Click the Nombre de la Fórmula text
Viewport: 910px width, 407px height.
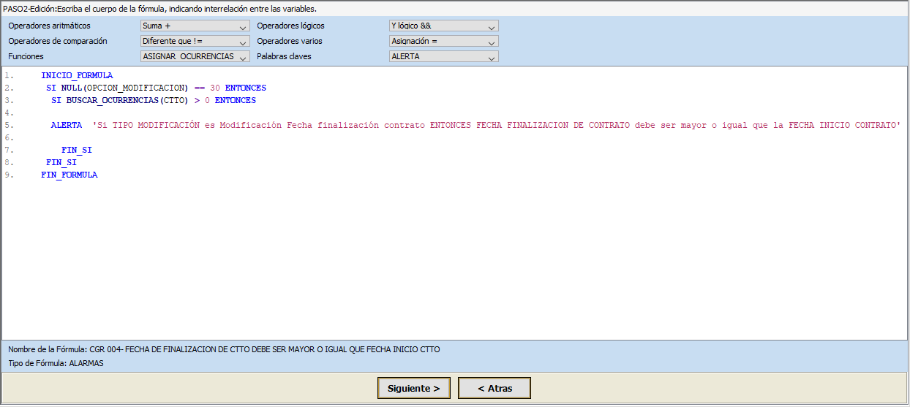point(224,349)
